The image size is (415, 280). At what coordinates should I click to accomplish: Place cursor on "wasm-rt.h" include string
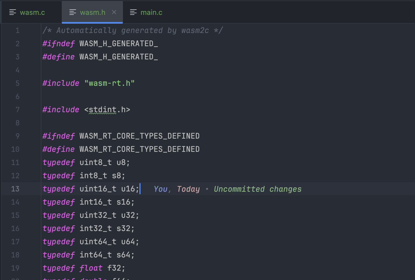coord(109,83)
